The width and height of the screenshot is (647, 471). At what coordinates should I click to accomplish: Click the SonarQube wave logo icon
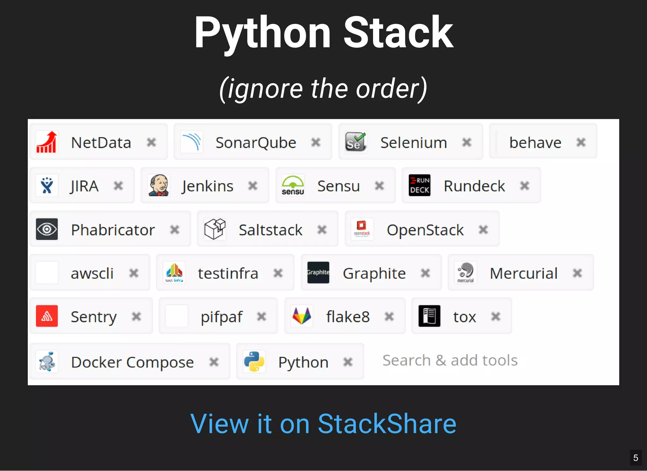tap(191, 142)
